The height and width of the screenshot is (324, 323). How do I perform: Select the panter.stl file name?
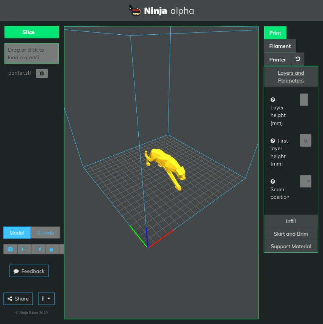pos(20,73)
